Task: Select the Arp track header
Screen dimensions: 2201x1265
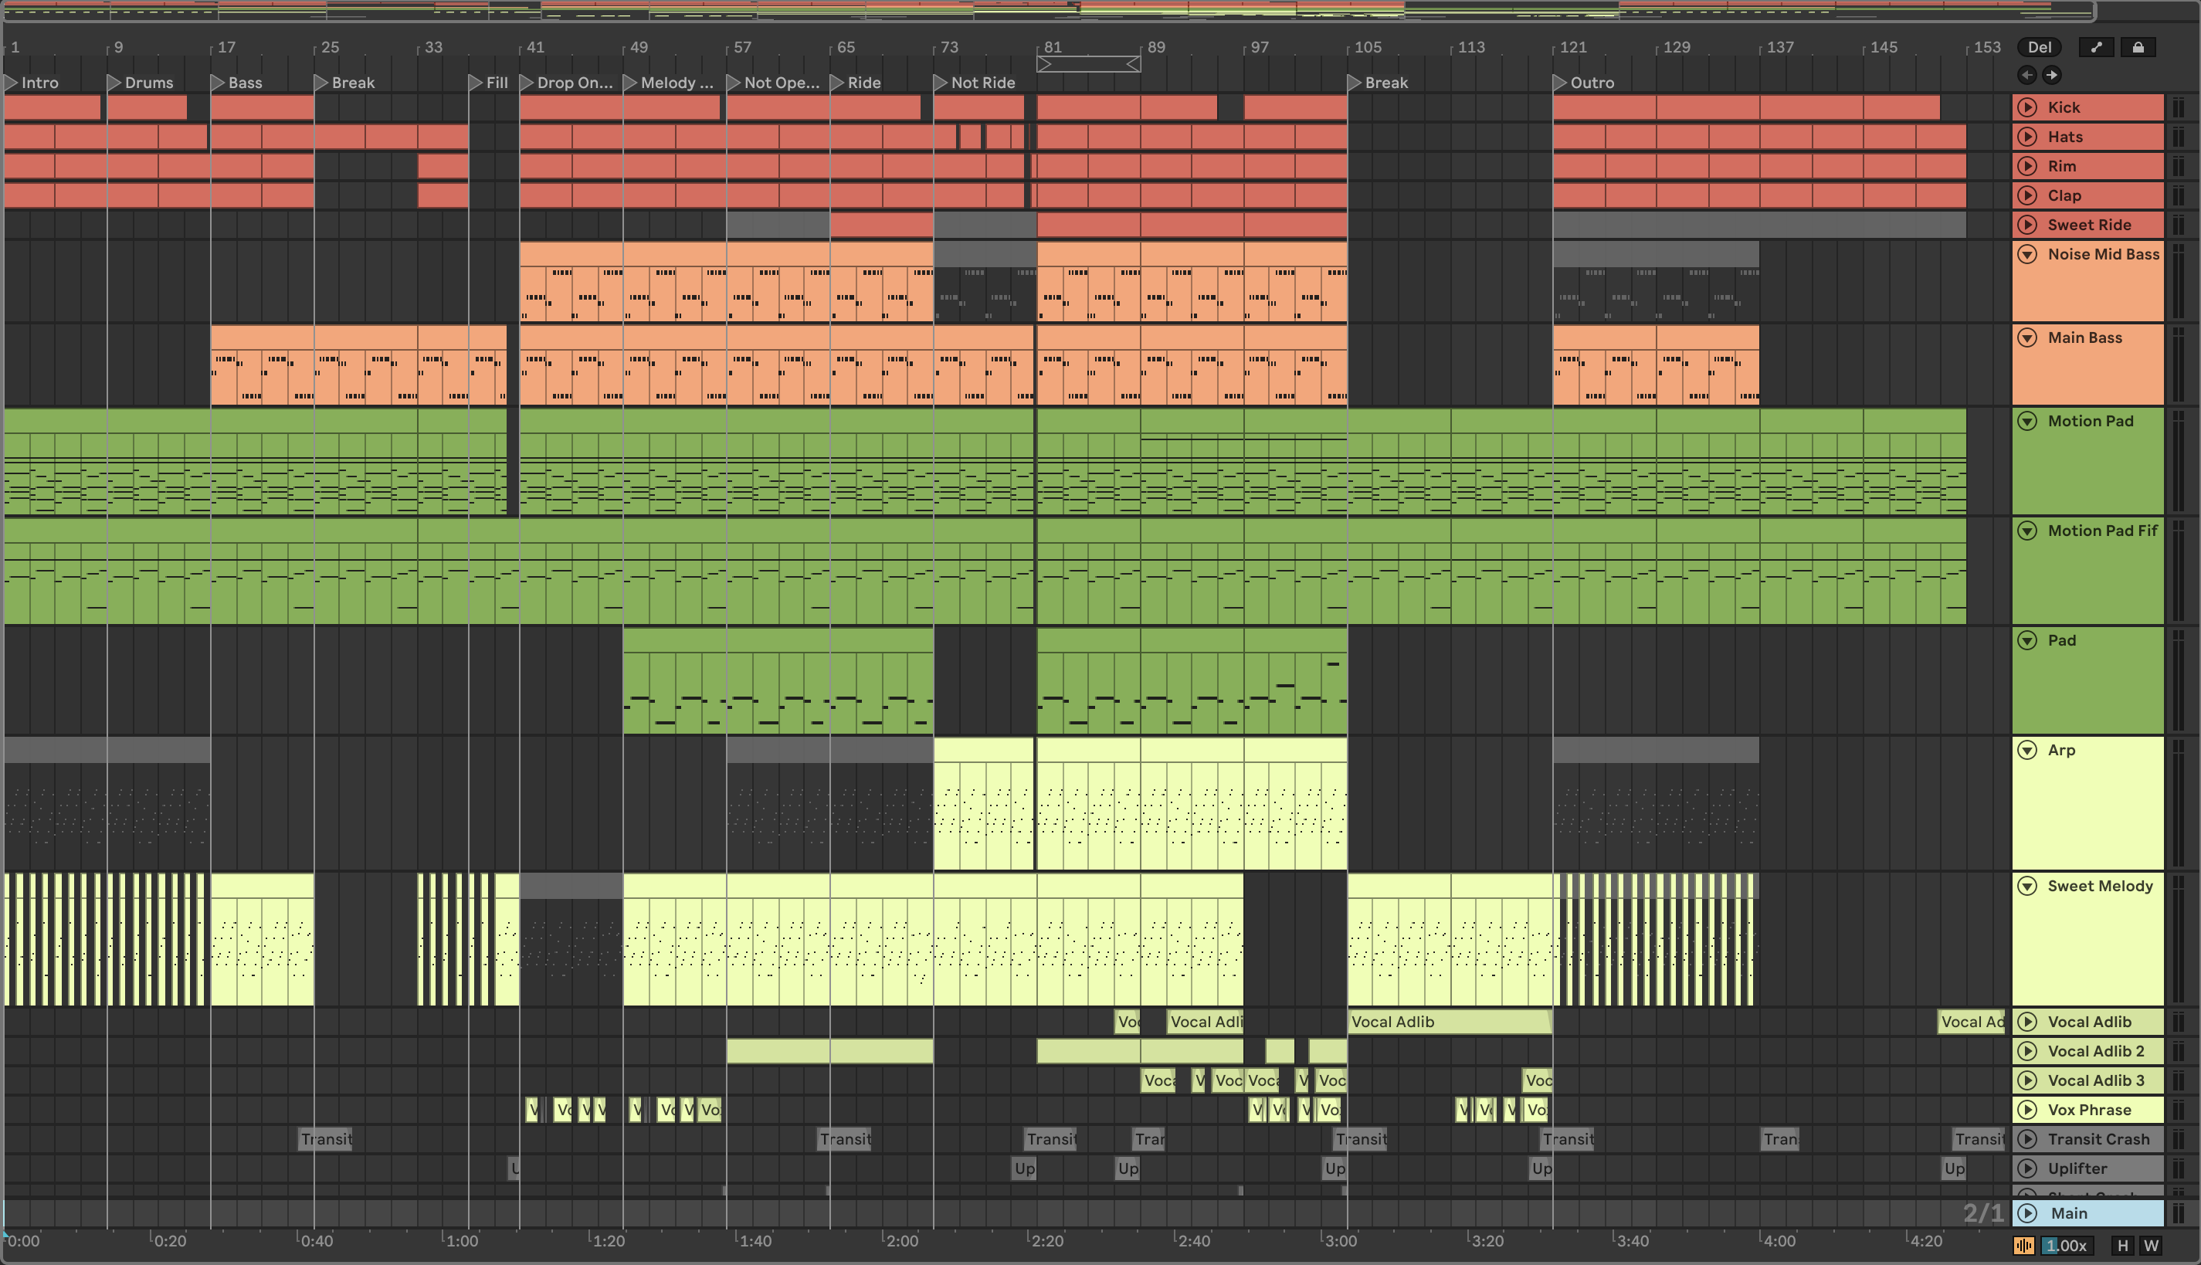Action: click(2088, 804)
